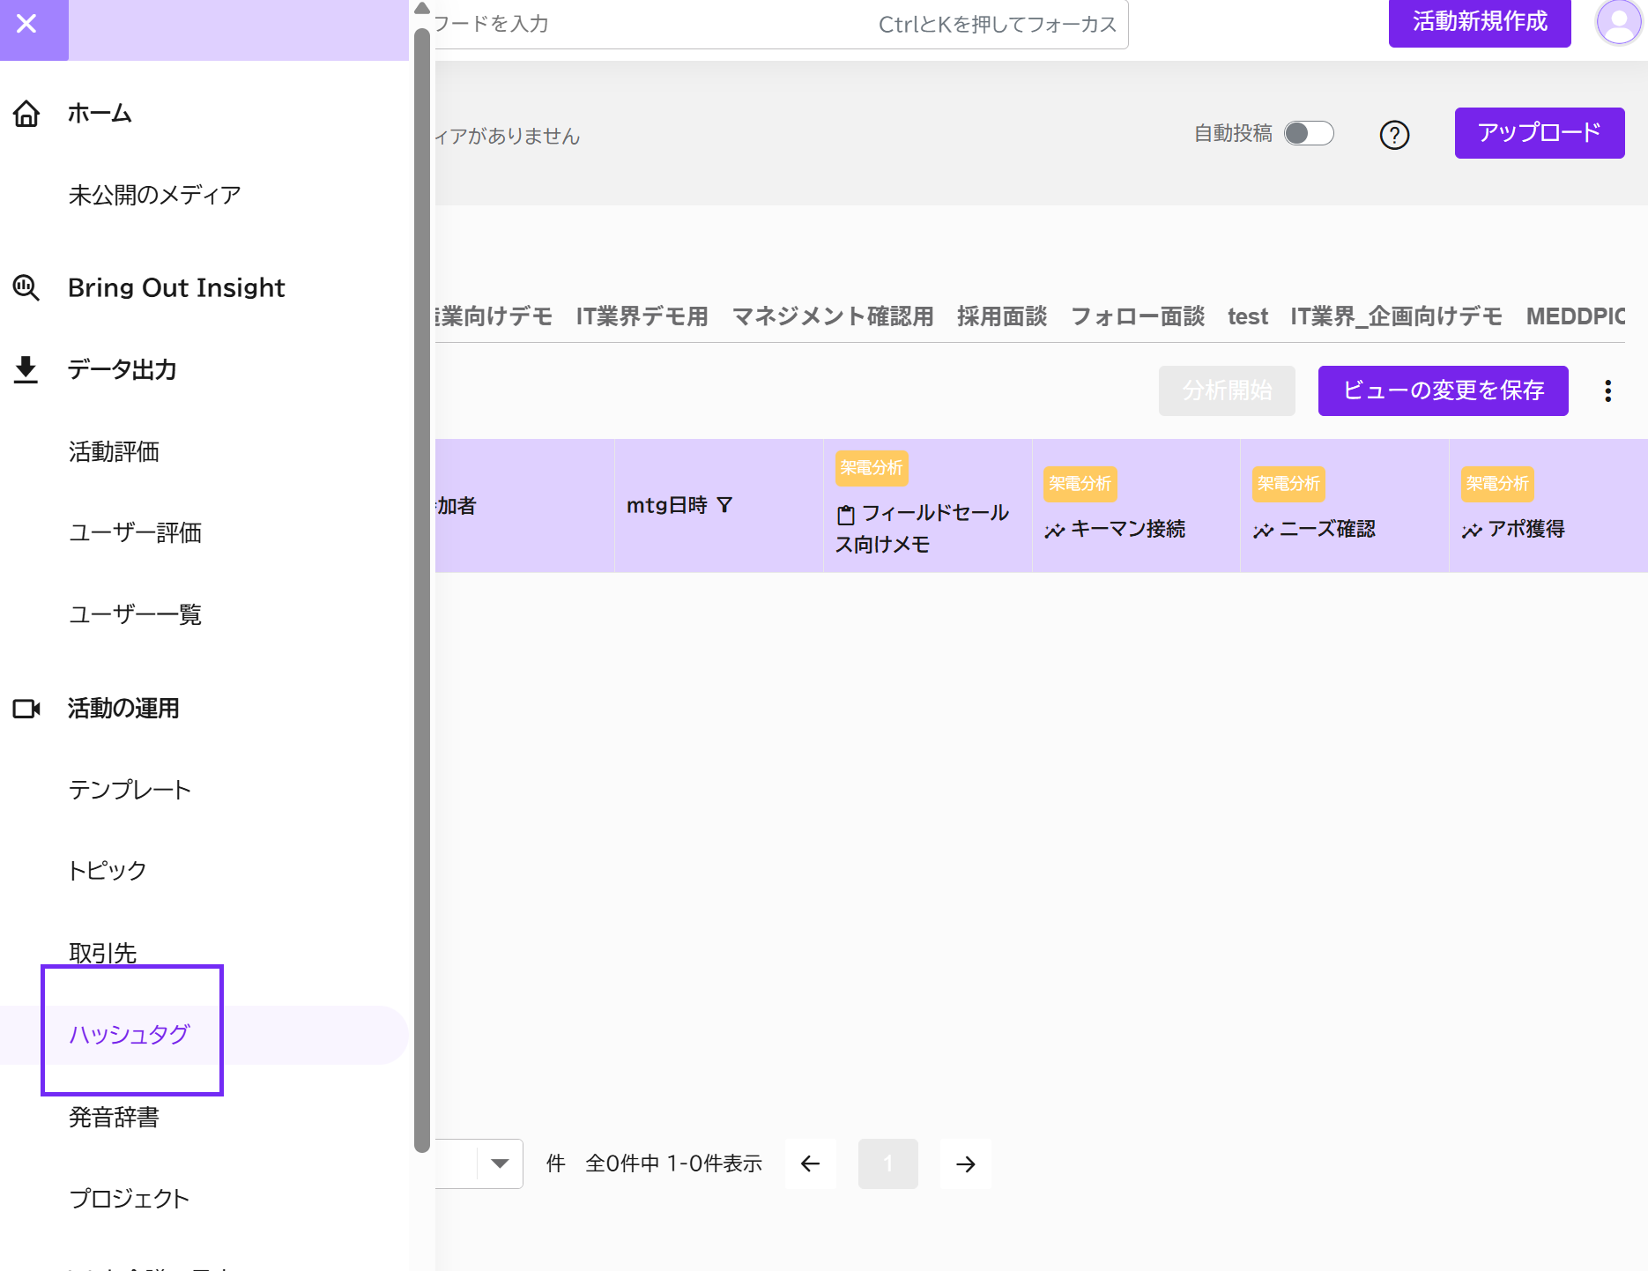
Task: Click the Bring Out Insight magnifier icon
Action: point(26,287)
